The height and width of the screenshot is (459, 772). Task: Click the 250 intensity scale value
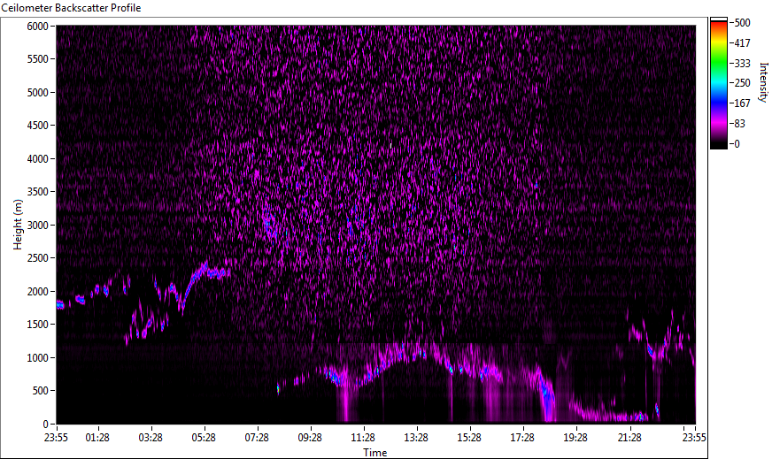[x=742, y=83]
